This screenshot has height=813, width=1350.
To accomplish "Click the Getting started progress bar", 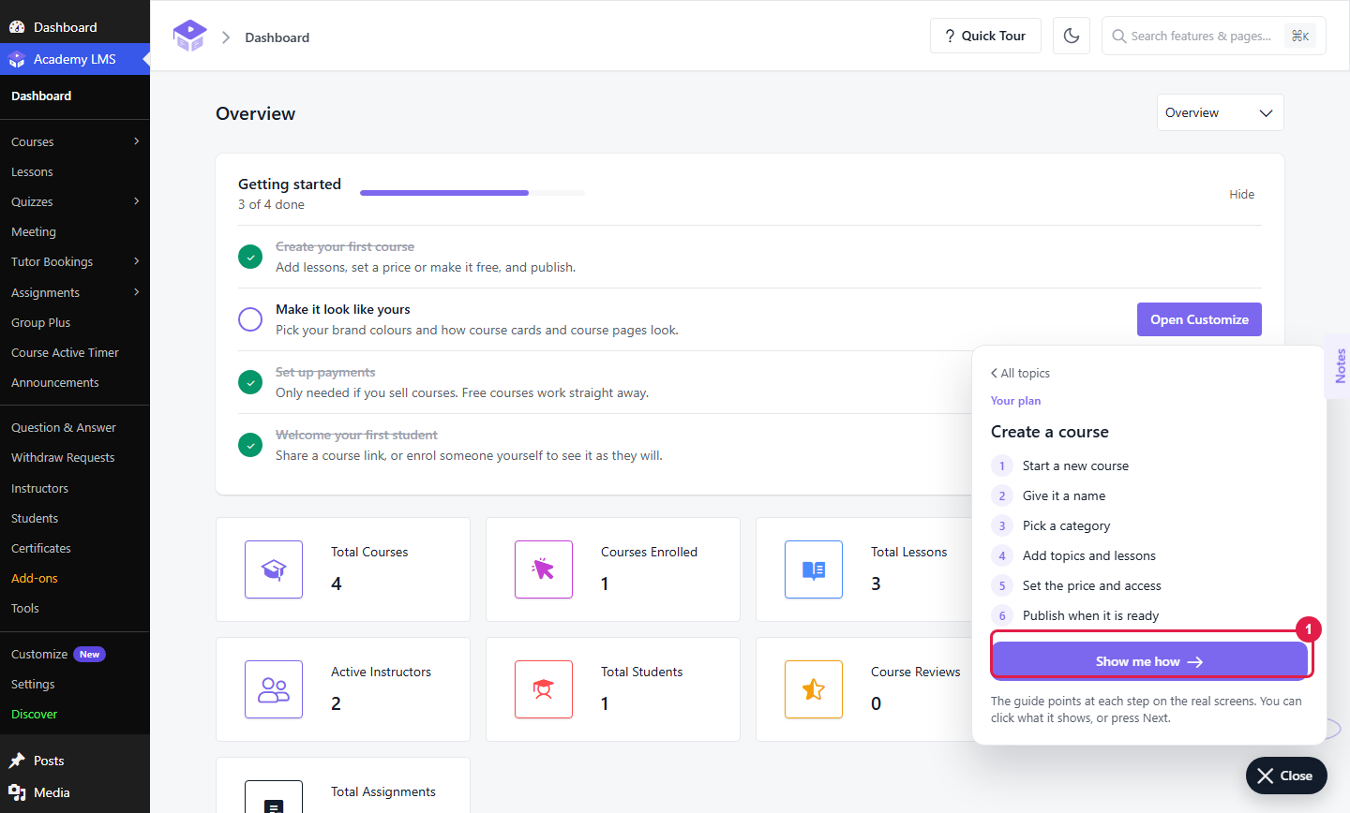I will 472,193.
